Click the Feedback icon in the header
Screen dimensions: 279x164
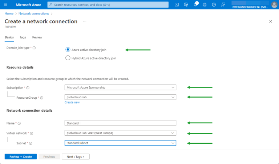click(223, 5)
